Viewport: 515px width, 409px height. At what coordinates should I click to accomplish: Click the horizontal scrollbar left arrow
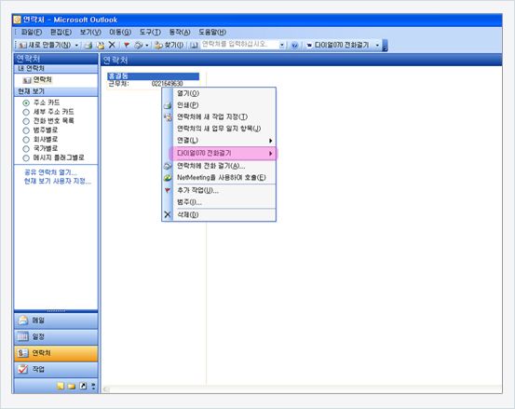(106, 389)
